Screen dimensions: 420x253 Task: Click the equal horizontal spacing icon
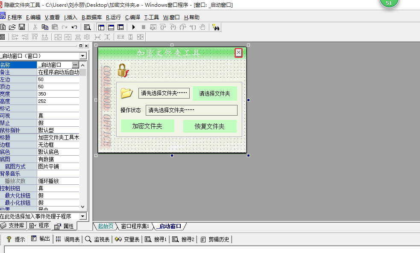coord(97,37)
